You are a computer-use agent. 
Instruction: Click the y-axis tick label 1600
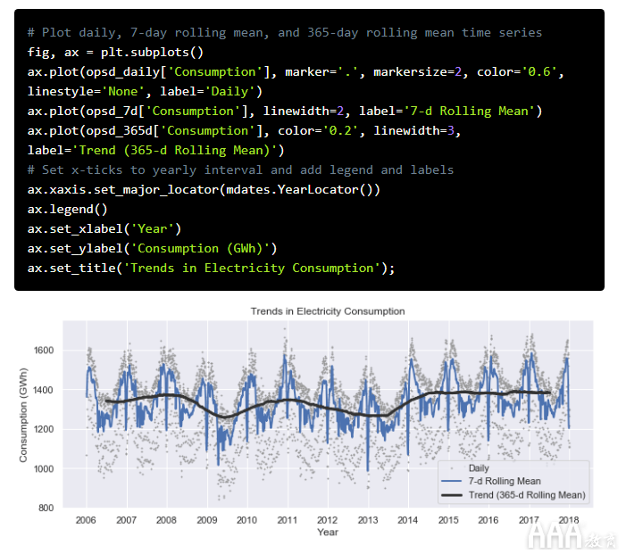[x=44, y=351]
